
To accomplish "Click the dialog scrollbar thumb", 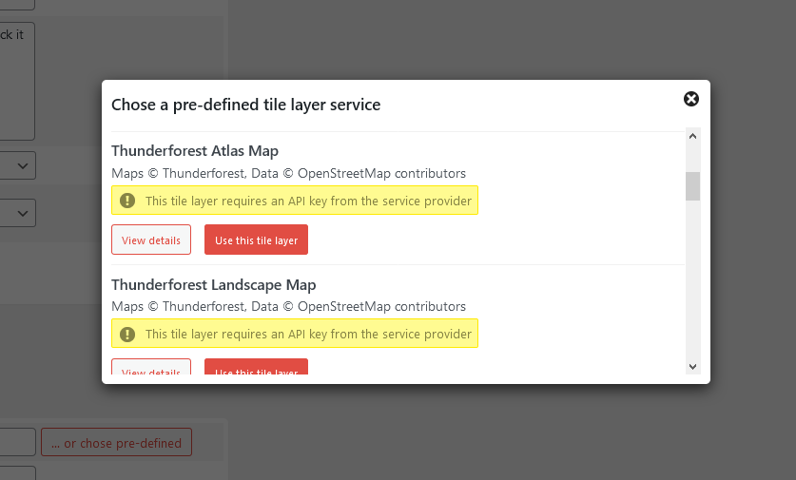I will pyautogui.click(x=693, y=186).
